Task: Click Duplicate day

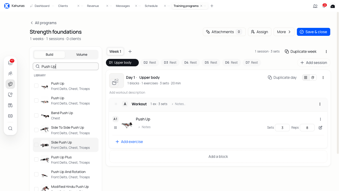Action: tap(282, 77)
